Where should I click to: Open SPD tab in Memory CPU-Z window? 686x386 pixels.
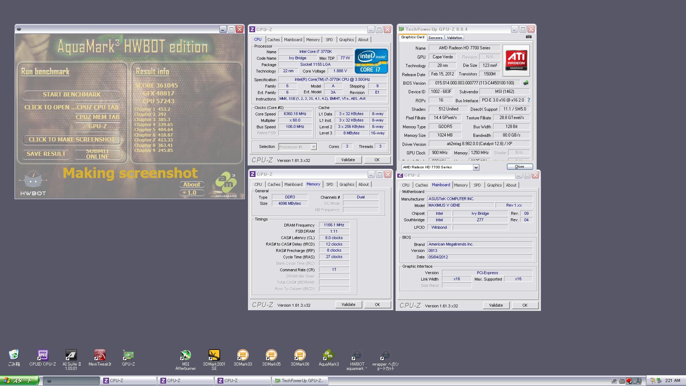pyautogui.click(x=329, y=184)
